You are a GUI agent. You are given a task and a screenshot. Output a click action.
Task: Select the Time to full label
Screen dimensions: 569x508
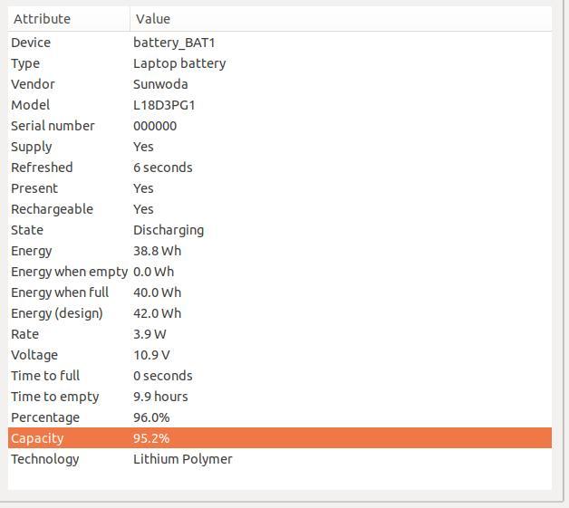coord(45,376)
